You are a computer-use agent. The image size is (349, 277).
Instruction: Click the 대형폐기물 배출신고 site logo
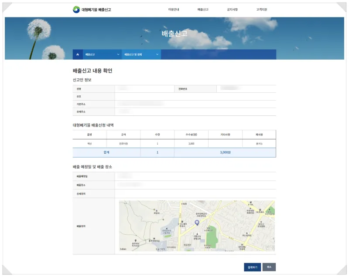coord(92,9)
